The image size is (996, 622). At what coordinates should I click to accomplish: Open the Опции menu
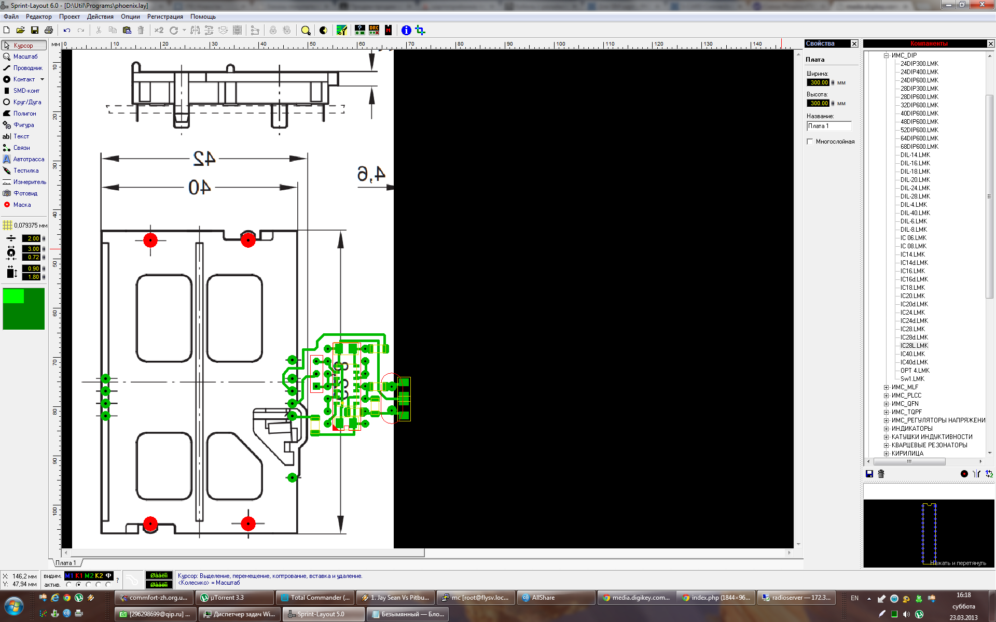tap(130, 17)
